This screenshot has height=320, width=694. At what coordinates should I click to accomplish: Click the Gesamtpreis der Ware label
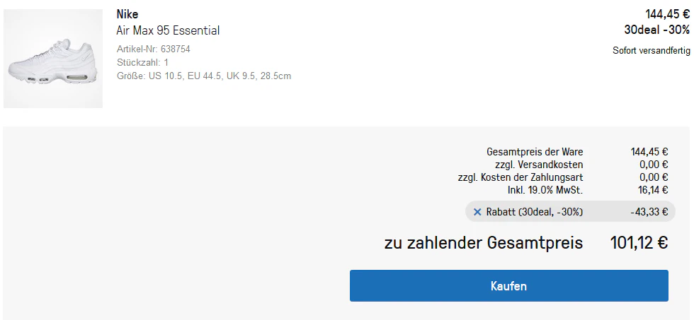coord(535,152)
